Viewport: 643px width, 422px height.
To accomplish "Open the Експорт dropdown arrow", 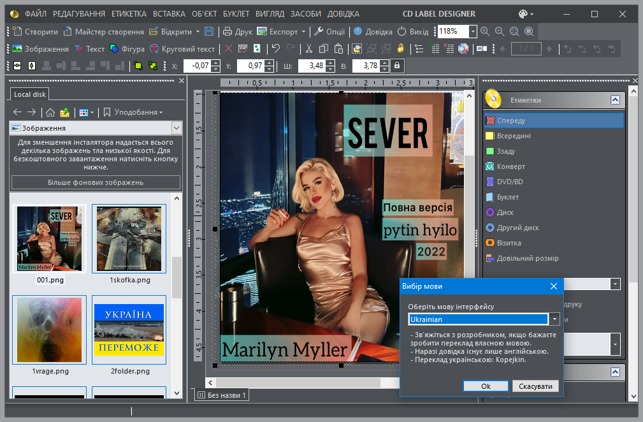I will point(303,32).
